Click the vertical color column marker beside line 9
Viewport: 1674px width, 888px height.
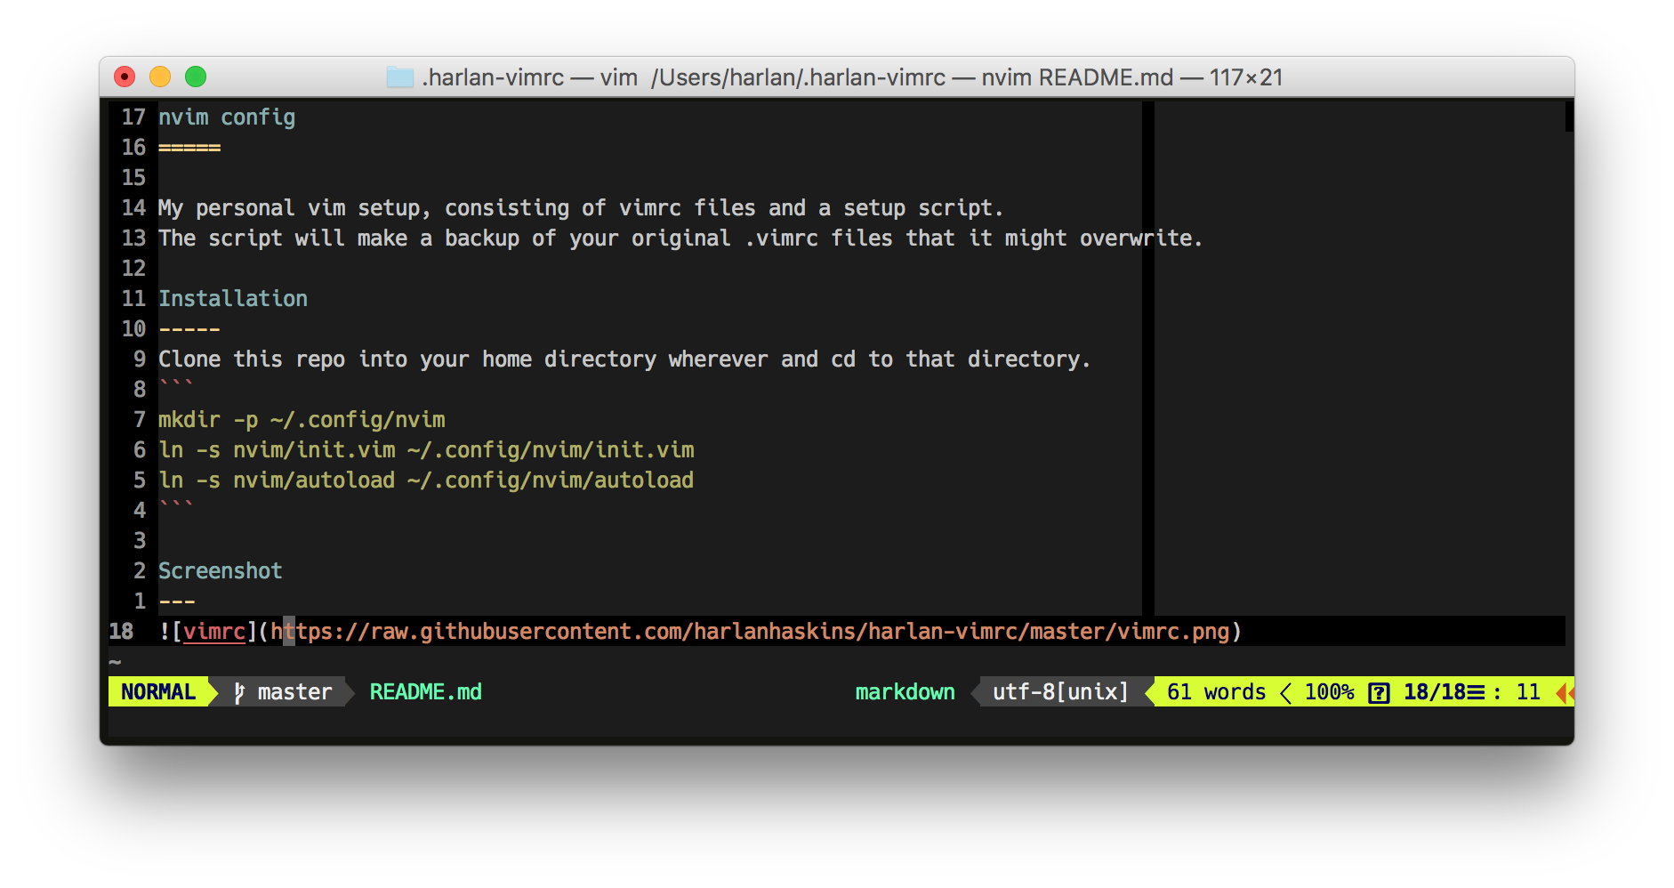pyautogui.click(x=1148, y=359)
